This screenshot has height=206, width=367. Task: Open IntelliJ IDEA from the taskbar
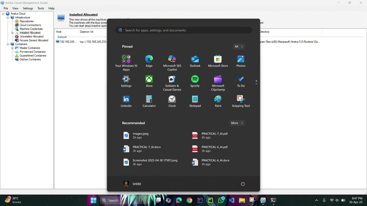200,200
